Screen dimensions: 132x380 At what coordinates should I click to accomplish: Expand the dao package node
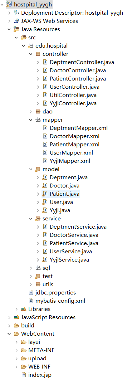tap(30, 112)
